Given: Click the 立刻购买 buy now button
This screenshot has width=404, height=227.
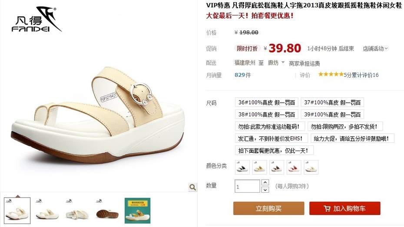Looking at the screenshot, I should point(269,208).
